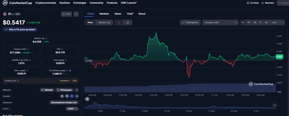The width and height of the screenshot is (289, 116).
Task: Click Why is Pi's price up today
Action: click(20, 30)
